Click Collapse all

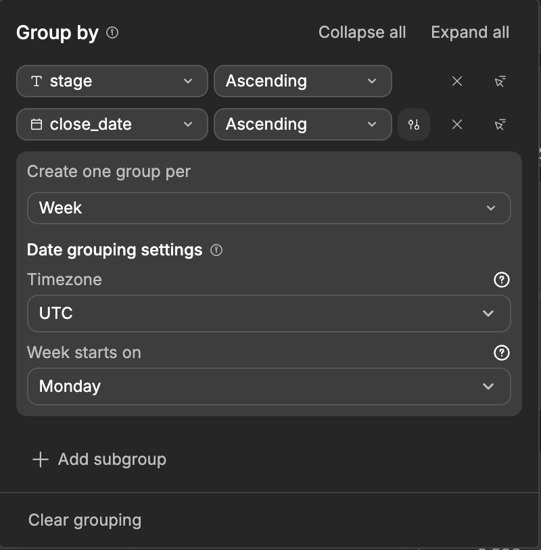pyautogui.click(x=362, y=32)
